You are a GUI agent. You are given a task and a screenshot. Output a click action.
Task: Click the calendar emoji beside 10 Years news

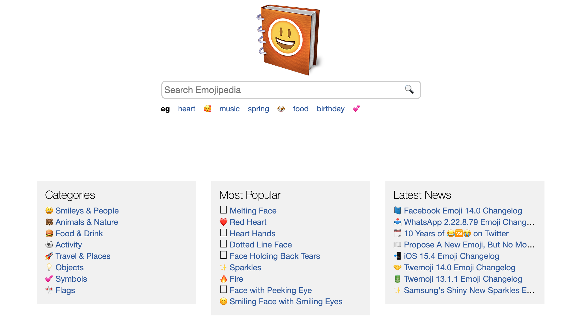click(x=398, y=233)
